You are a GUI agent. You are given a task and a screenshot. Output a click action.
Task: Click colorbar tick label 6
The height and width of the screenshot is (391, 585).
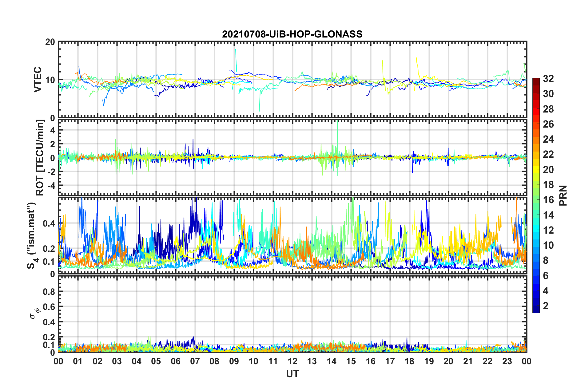point(546,275)
